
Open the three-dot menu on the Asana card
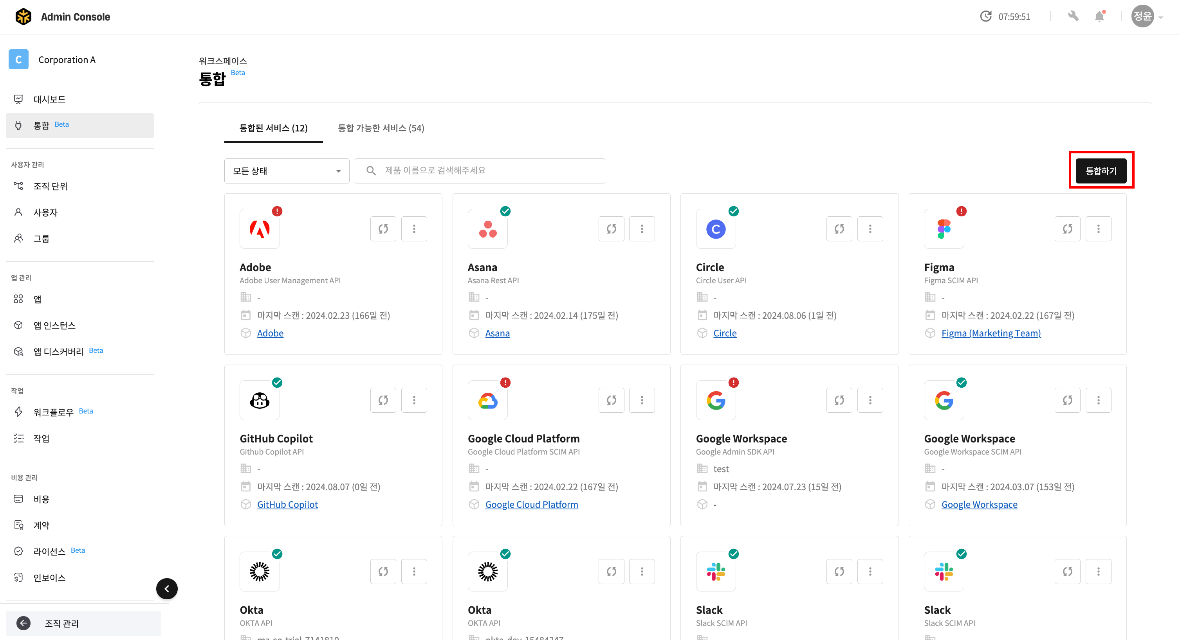point(641,228)
